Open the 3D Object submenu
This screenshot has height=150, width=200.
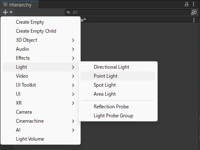(x=40, y=40)
